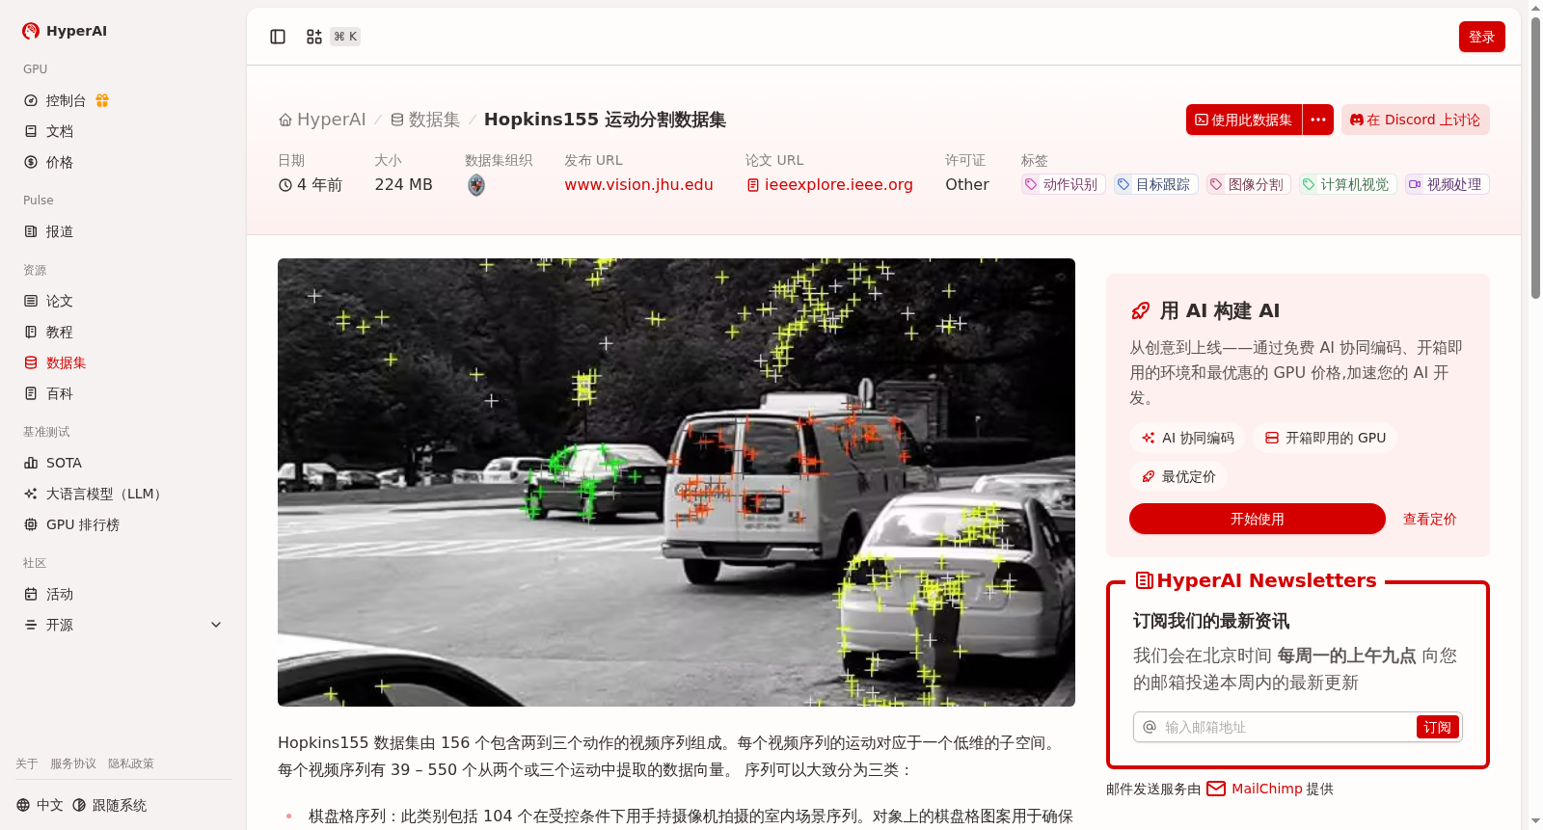Click the 图像分割 tag

[1248, 184]
